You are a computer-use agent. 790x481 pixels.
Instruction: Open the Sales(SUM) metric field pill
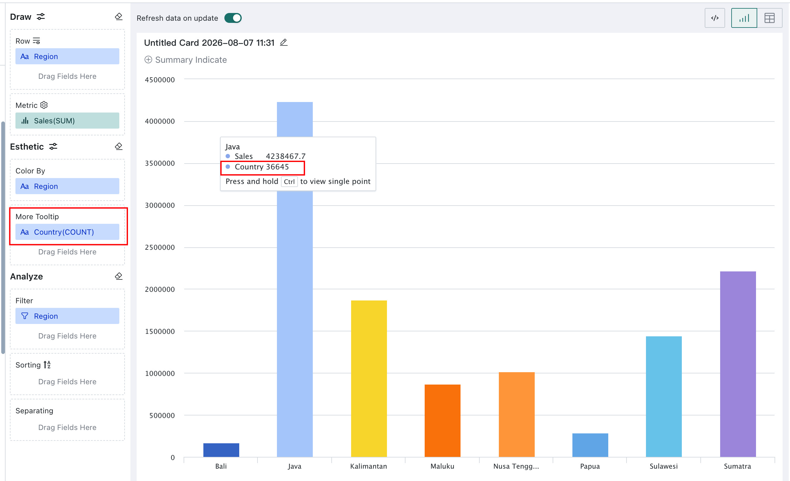click(67, 121)
